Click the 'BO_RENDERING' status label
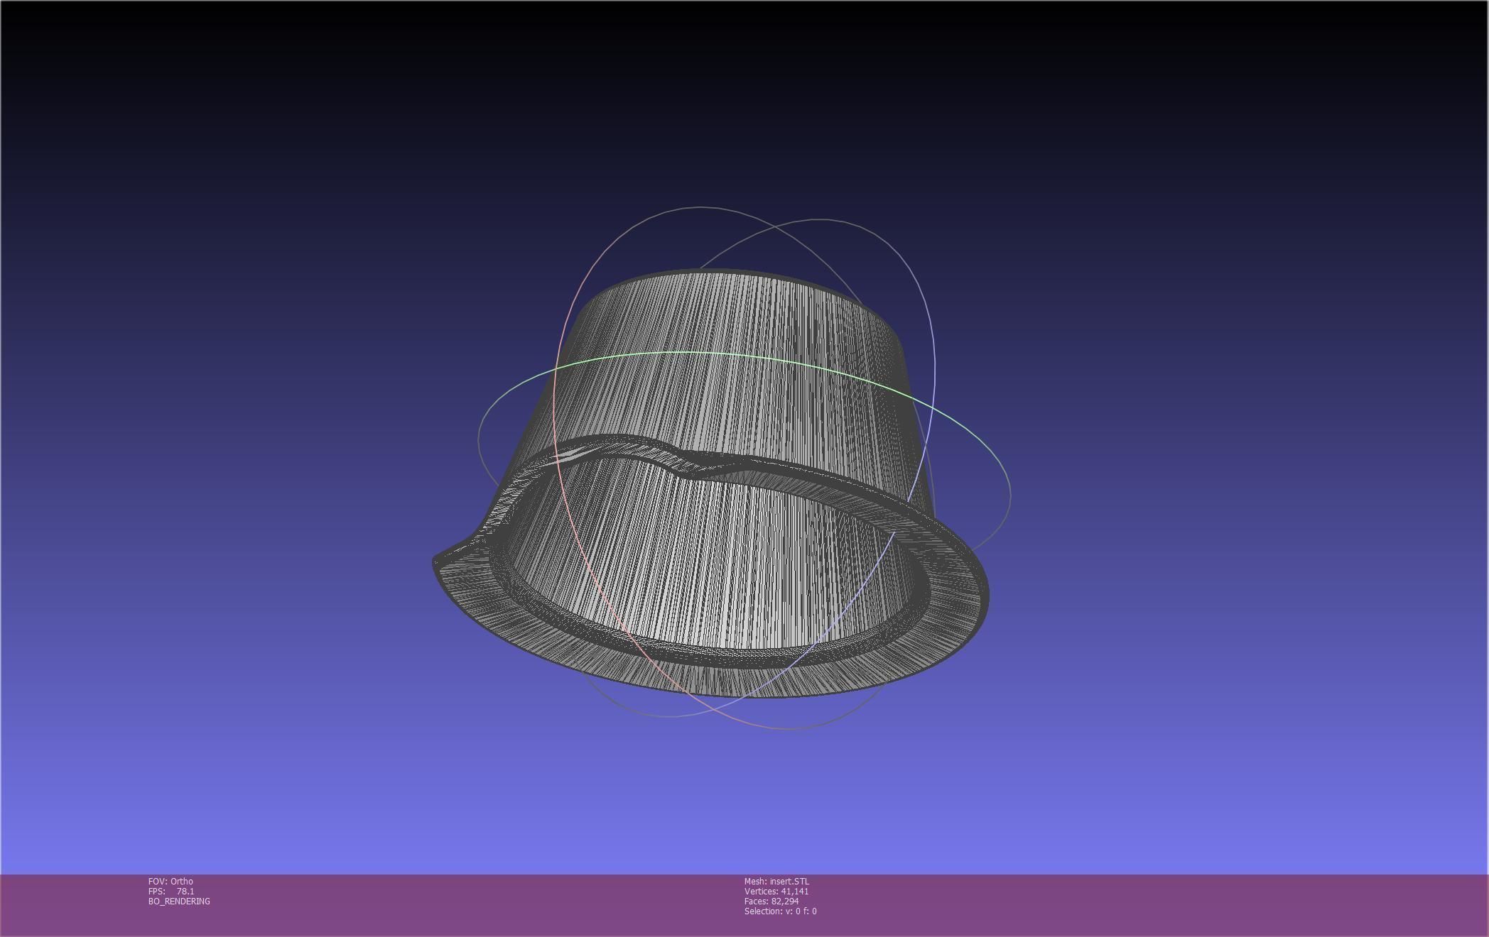This screenshot has height=937, width=1489. click(x=179, y=901)
